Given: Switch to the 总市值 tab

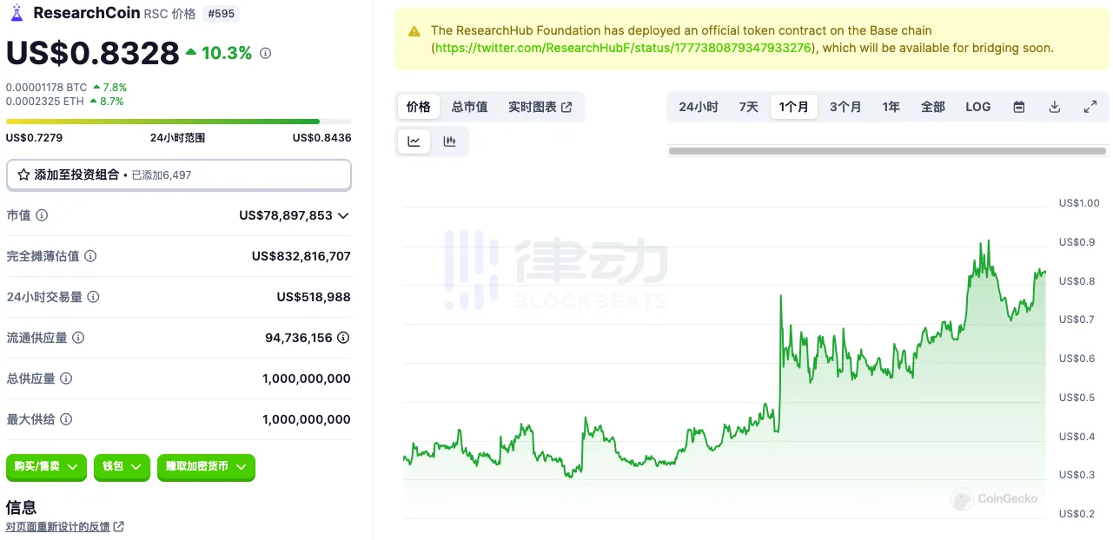Looking at the screenshot, I should pos(469,107).
